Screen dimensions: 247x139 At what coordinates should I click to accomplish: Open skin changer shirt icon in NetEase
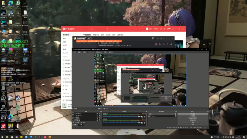tap(161, 29)
